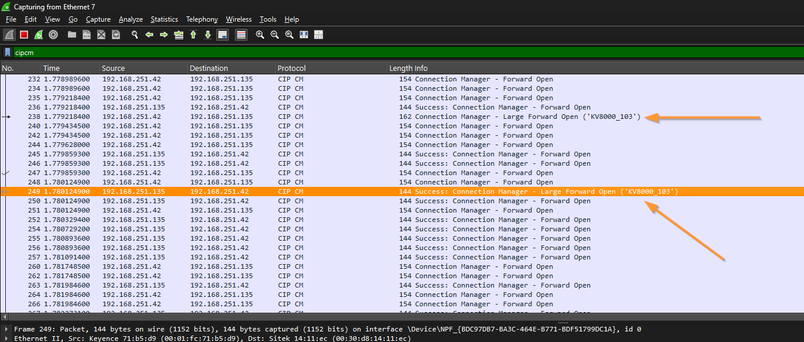Image resolution: width=804 pixels, height=342 pixels.
Task: Open the display filter bookmark menu
Action: tap(8, 52)
